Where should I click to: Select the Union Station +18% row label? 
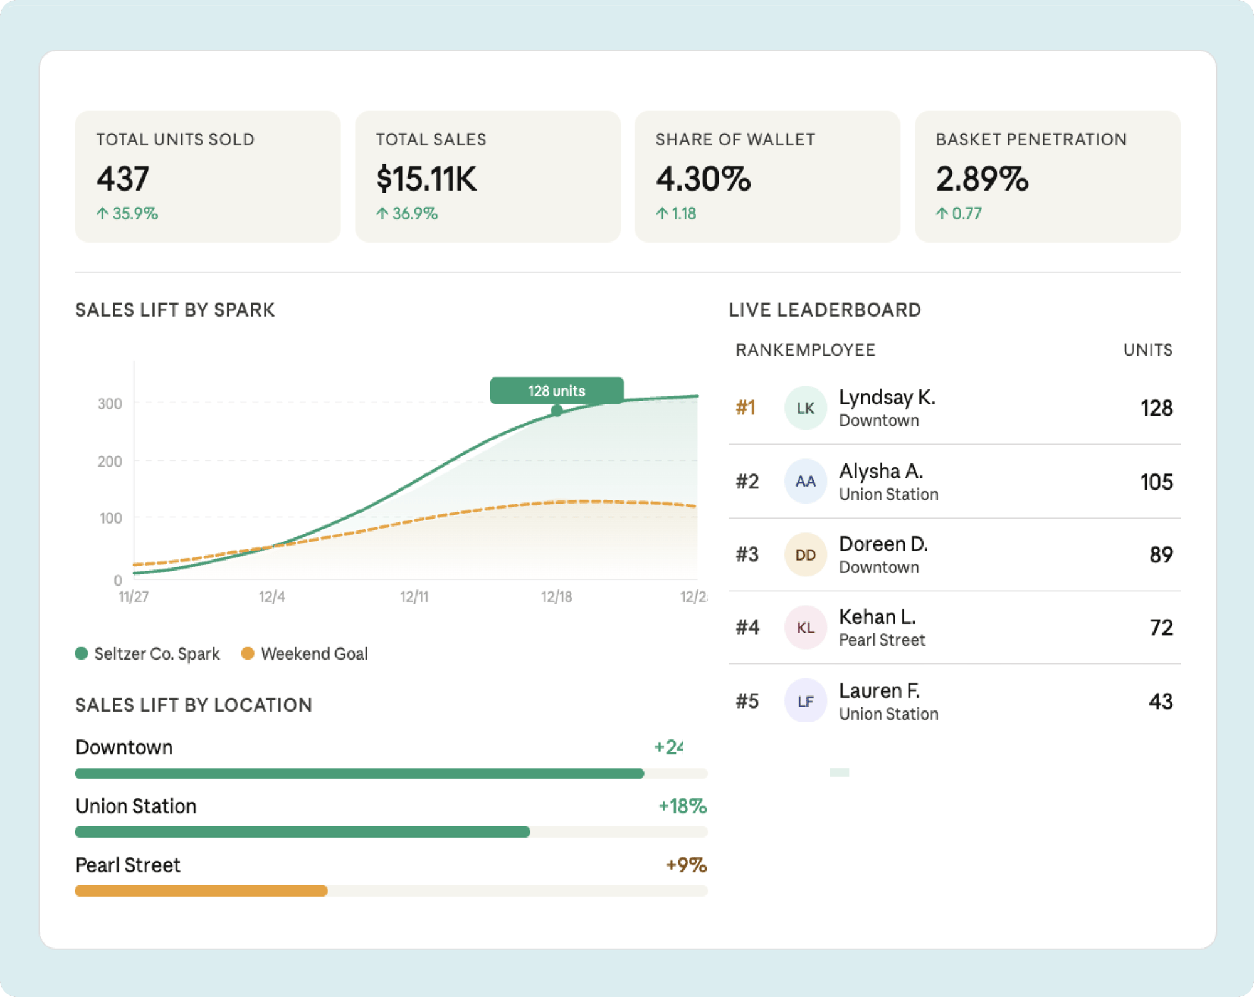coord(136,806)
